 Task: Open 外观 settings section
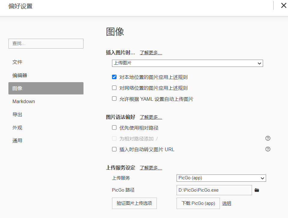(17, 128)
